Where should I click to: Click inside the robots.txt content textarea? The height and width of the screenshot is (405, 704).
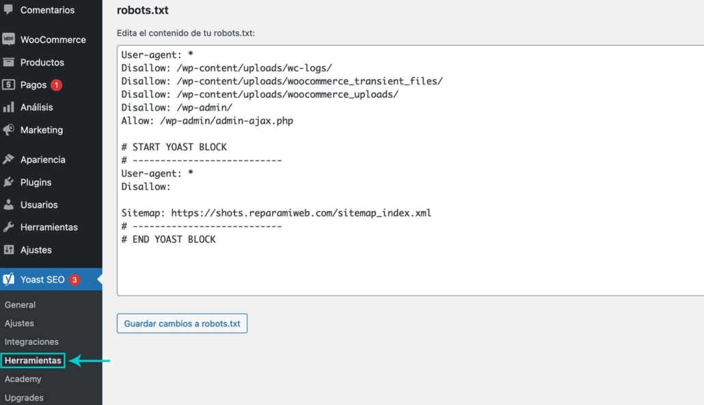pyautogui.click(x=410, y=266)
